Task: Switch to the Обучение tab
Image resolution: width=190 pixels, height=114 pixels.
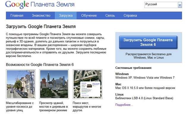Action: [89, 15]
